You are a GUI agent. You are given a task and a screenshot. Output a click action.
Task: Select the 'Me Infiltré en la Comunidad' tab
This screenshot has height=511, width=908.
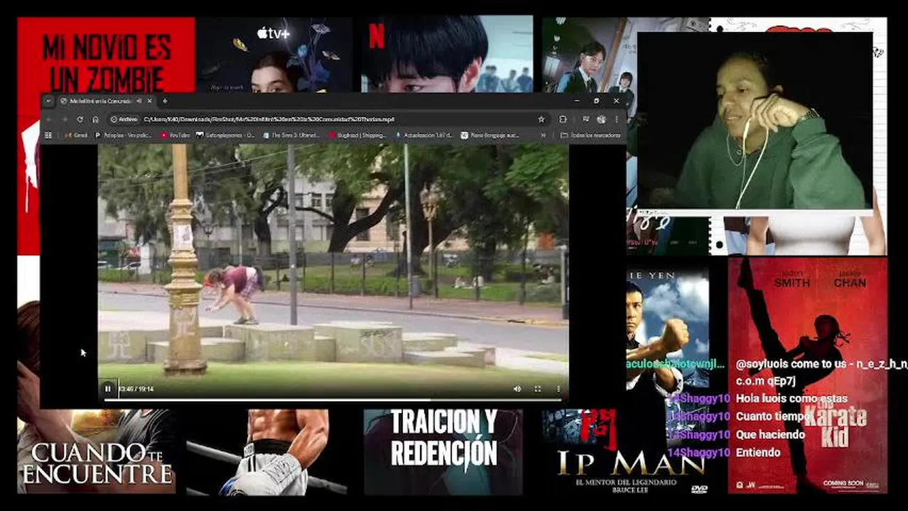[x=107, y=101]
